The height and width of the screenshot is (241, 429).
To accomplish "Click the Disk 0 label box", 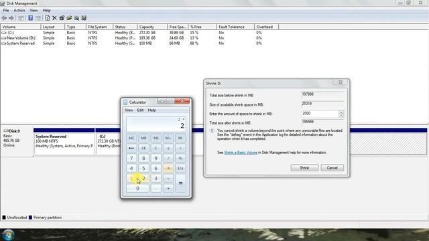I will [17, 141].
